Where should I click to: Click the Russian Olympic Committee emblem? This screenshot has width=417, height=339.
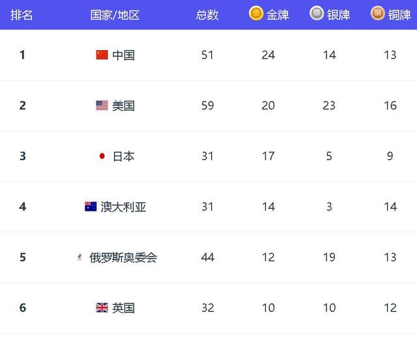pos(79,257)
